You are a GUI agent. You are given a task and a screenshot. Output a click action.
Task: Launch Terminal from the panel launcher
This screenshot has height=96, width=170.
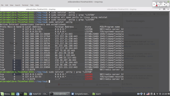[22, 94]
